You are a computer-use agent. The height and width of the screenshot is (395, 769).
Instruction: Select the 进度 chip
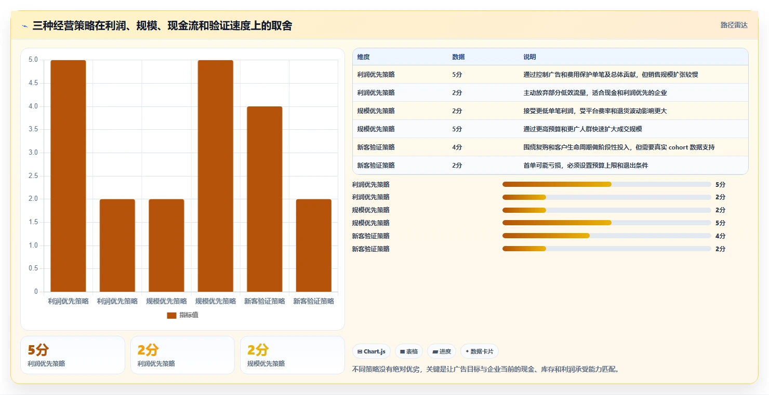pyautogui.click(x=442, y=351)
